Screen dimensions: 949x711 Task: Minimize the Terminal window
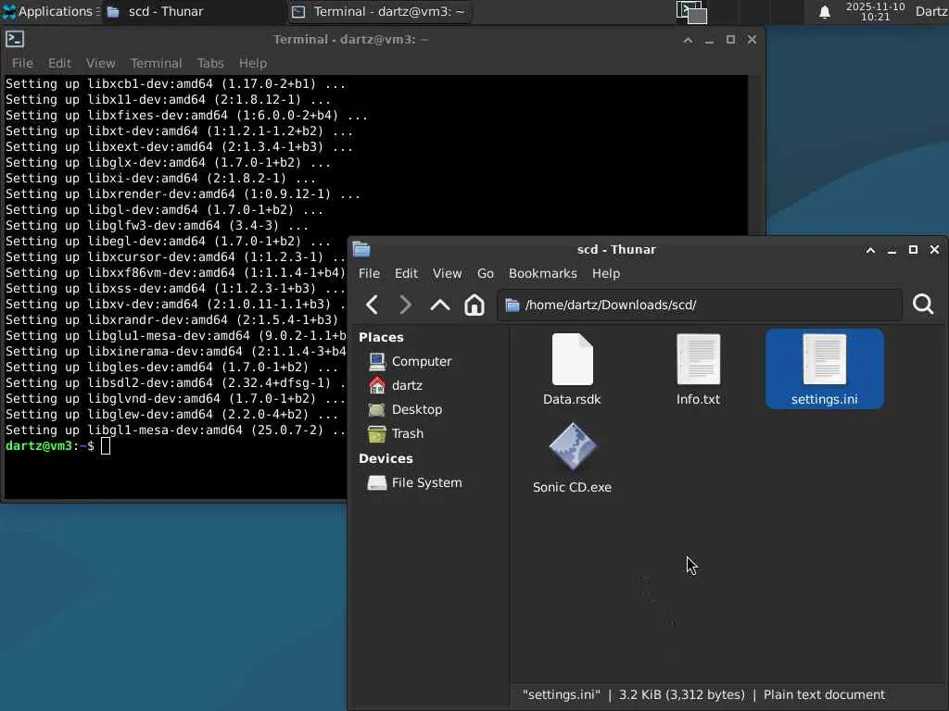coord(709,40)
